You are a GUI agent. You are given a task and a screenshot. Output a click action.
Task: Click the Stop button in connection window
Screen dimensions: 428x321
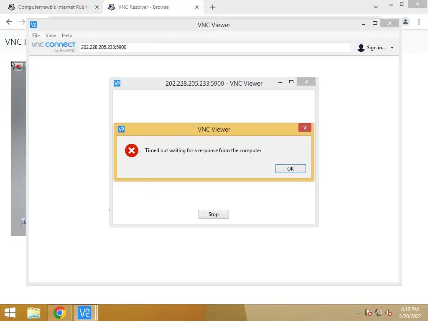coord(214,214)
